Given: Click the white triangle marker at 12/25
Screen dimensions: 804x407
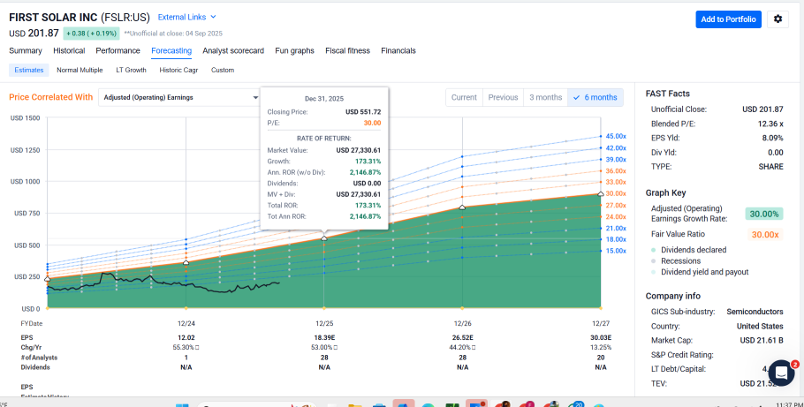Looking at the screenshot, I should coord(323,237).
